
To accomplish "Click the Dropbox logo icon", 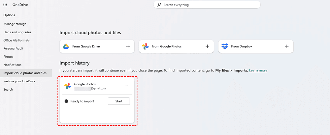I will tap(225, 46).
